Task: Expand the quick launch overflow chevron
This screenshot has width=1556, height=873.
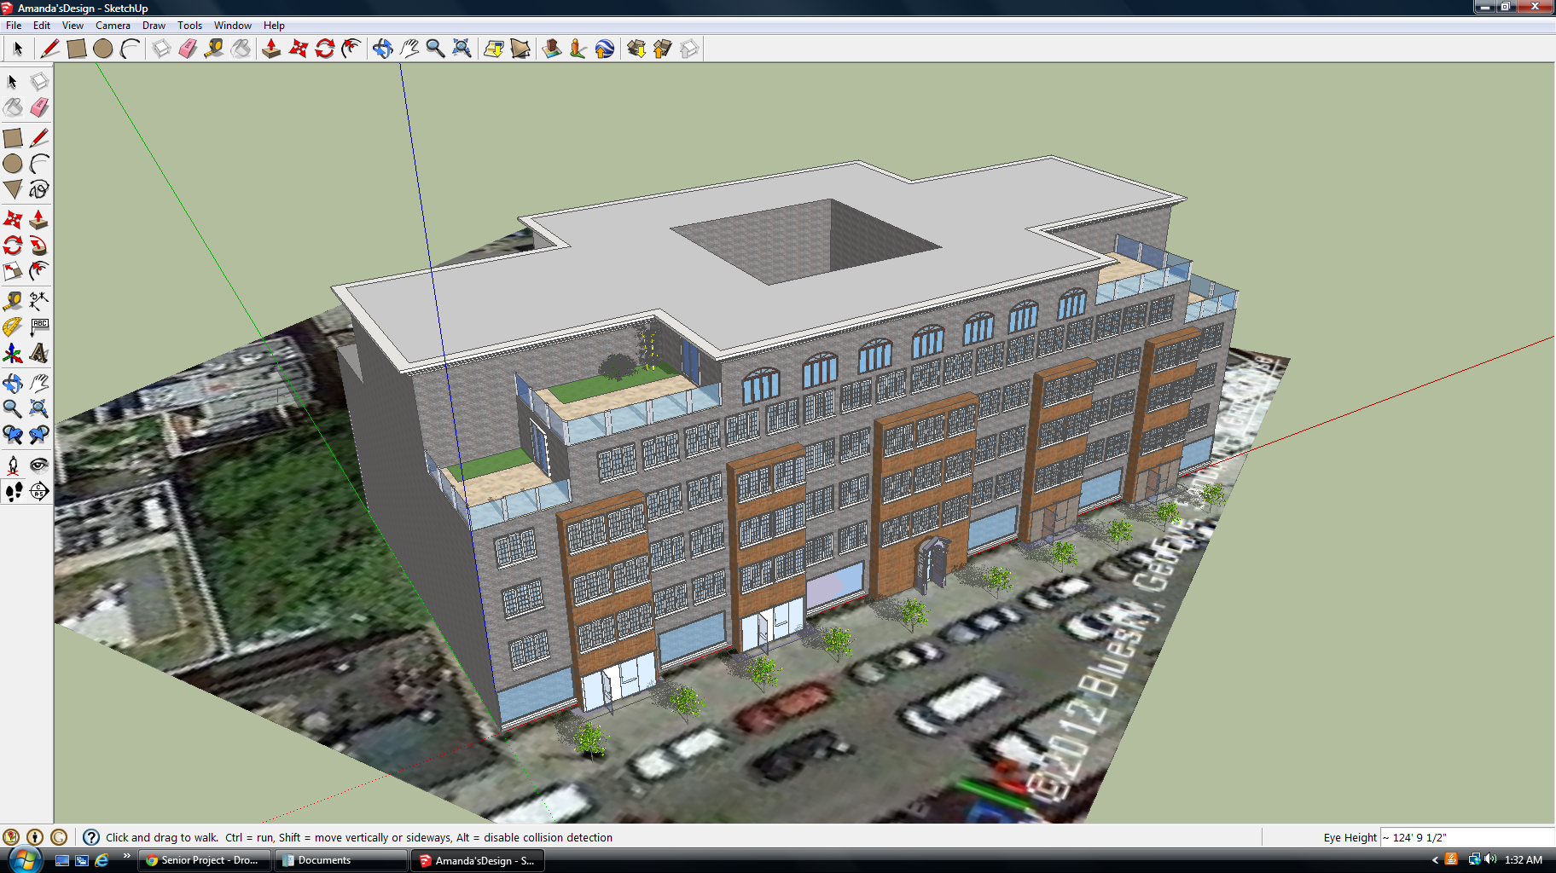Action: click(x=126, y=856)
